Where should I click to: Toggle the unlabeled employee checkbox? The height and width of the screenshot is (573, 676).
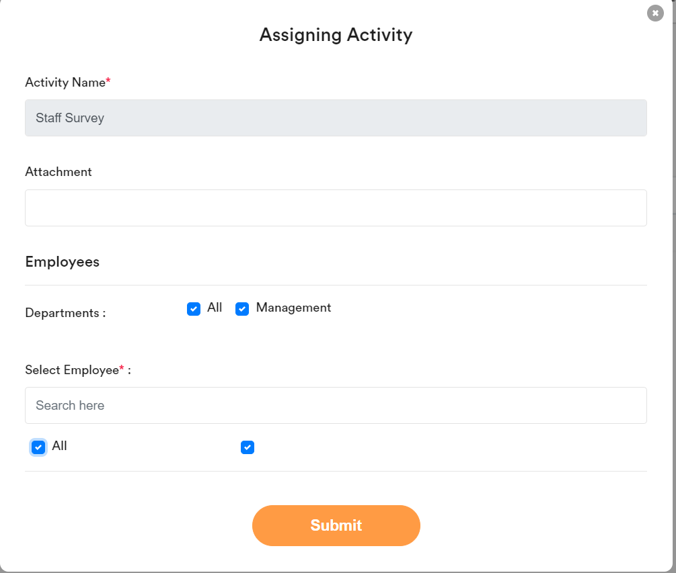tap(248, 447)
